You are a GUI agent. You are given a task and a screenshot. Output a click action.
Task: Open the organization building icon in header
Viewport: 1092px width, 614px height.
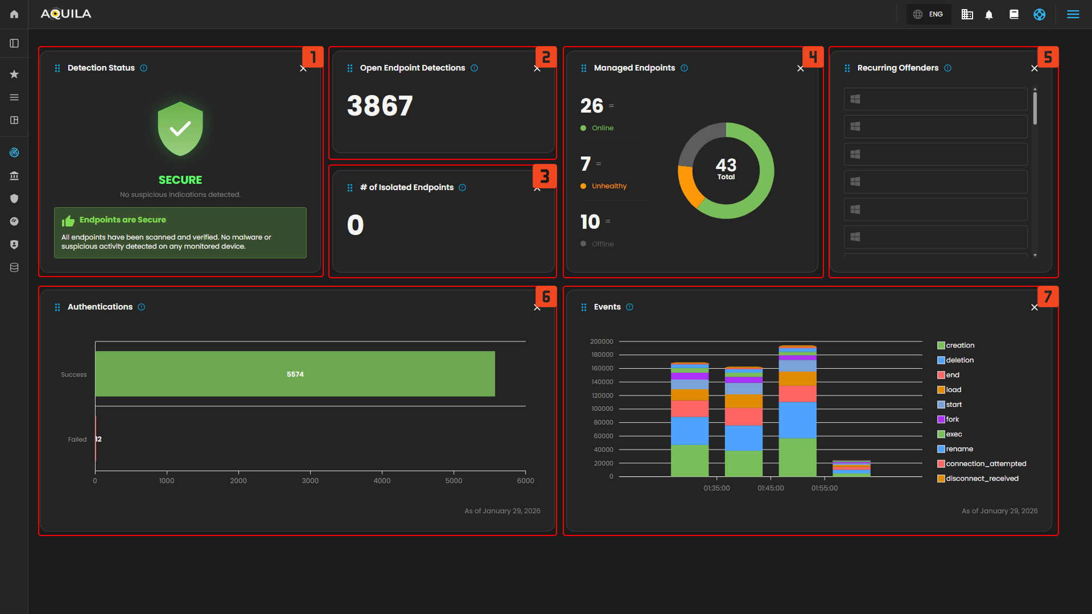967,15
